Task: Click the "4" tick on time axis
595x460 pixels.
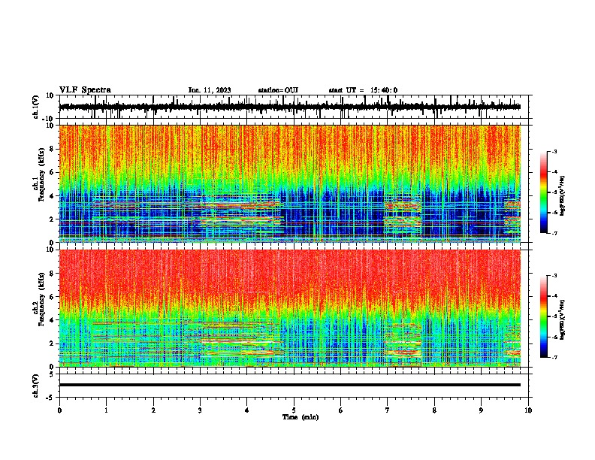Action: pyautogui.click(x=247, y=410)
